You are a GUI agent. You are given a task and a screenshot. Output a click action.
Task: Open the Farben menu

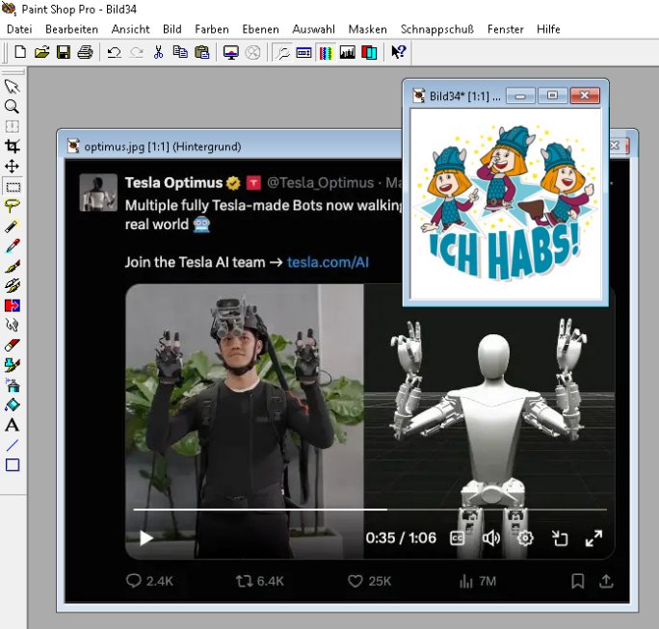point(212,29)
